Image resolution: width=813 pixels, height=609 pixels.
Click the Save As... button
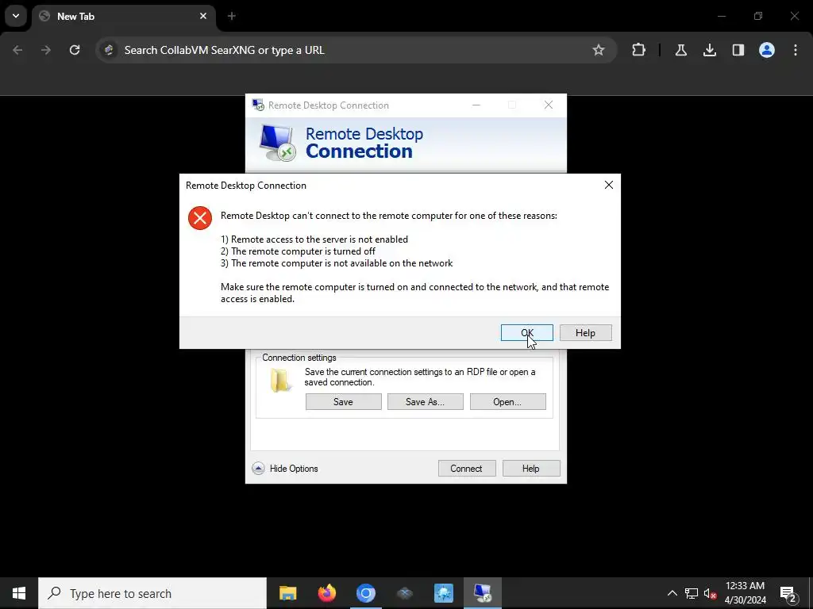[x=426, y=401]
